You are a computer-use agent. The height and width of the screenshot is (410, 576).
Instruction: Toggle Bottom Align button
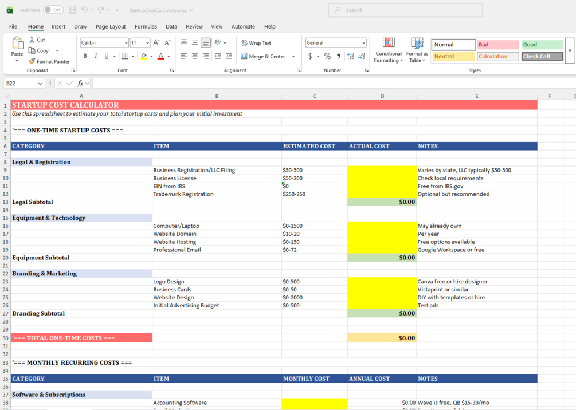(206, 42)
